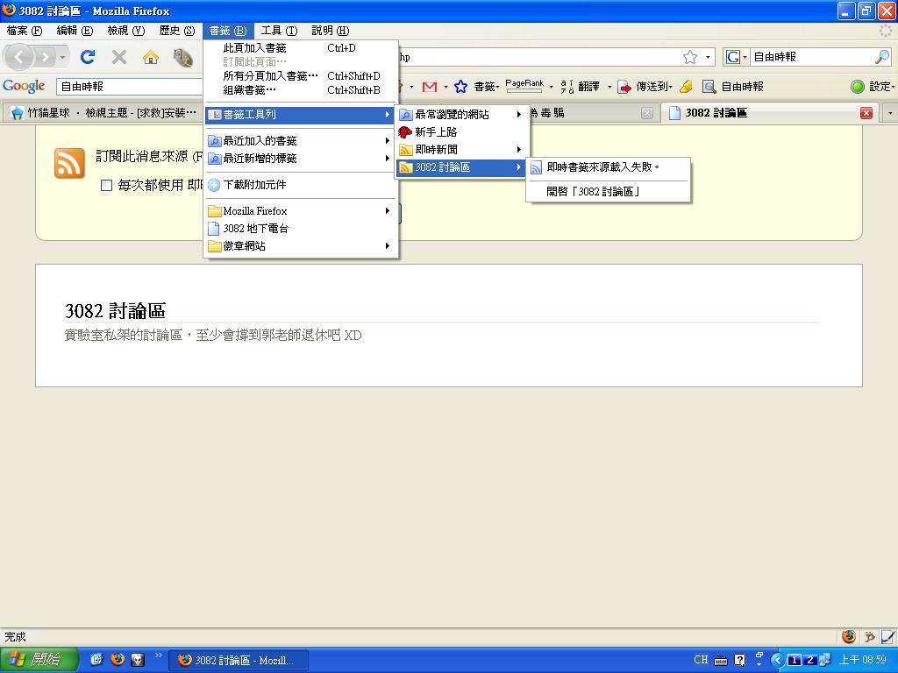Viewport: 898px width, 673px height.
Task: Choose 此頁加入書籤 menu entry
Action: 301,48
